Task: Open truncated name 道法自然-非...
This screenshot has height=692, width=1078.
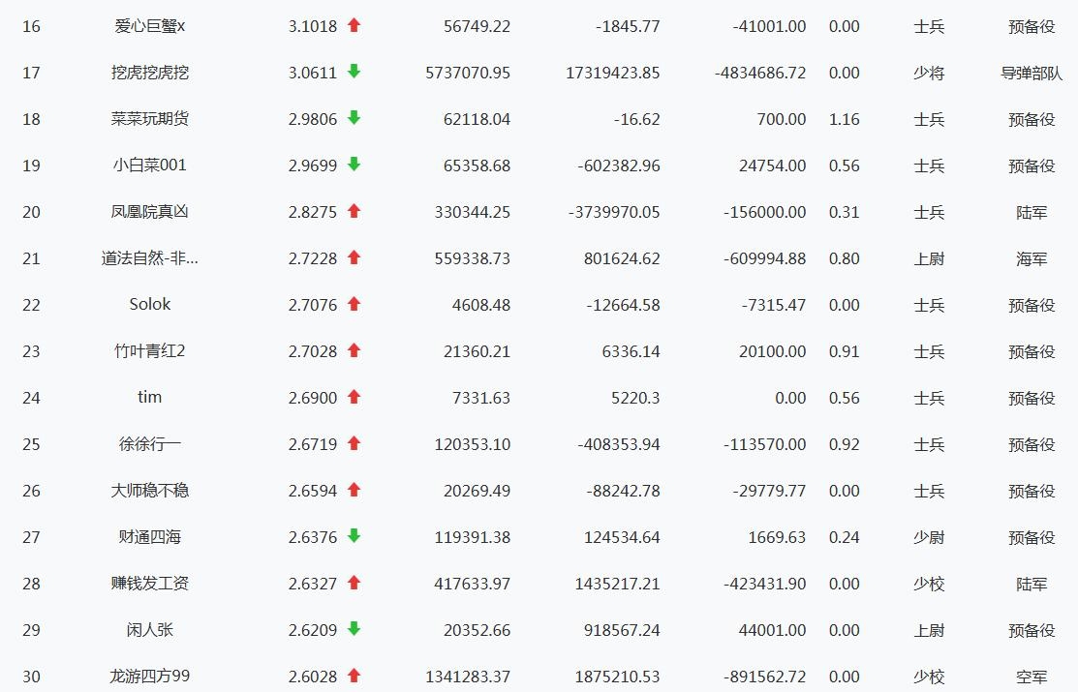Action: (x=149, y=258)
